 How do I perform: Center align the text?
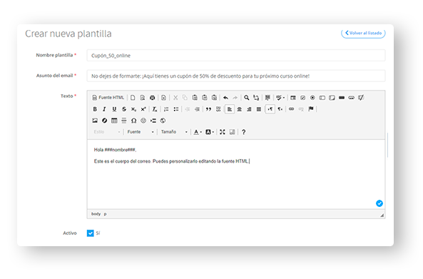click(x=239, y=109)
